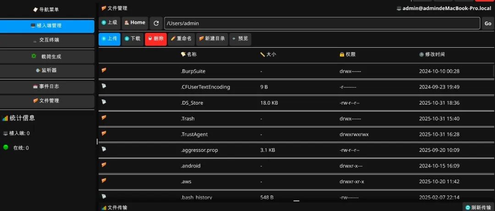
Task: Click the admin@admindeMacBook-Pro.local host label
Action: point(444,9)
